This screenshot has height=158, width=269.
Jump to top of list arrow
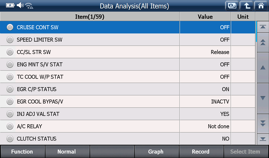[263, 27]
